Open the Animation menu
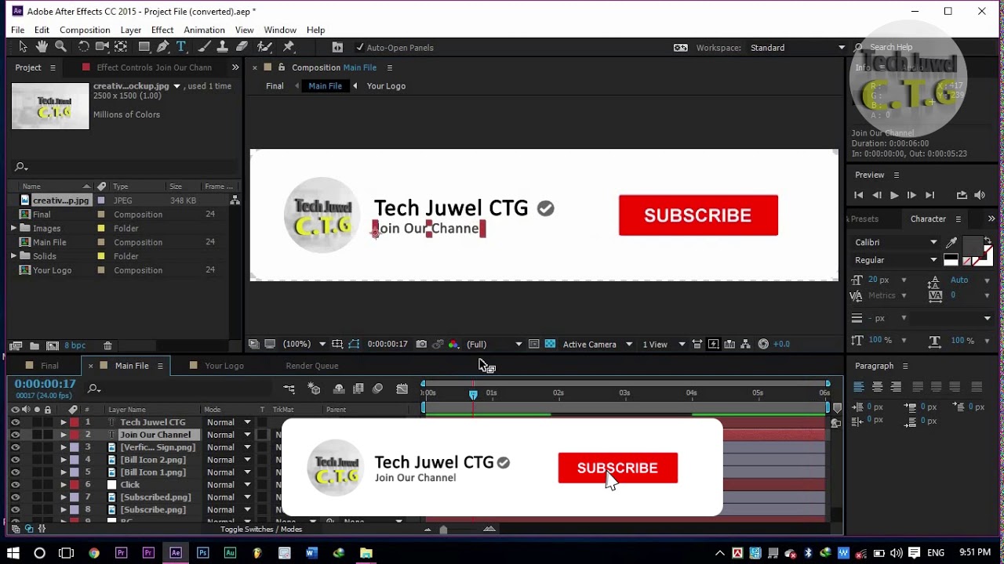 pyautogui.click(x=204, y=30)
